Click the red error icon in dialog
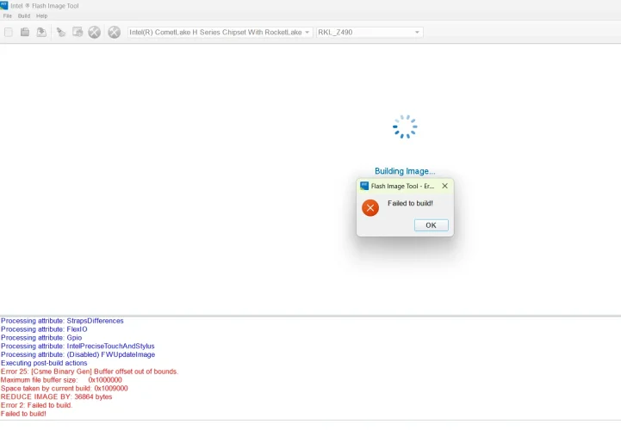The height and width of the screenshot is (430, 621). click(370, 207)
